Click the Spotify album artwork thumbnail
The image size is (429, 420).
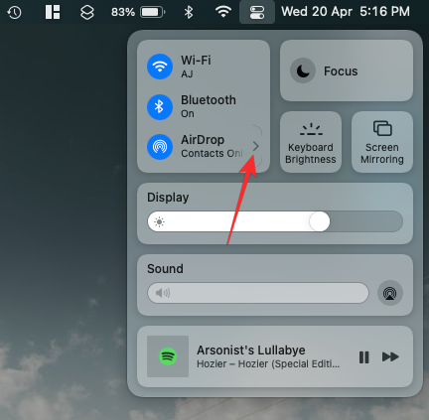pyautogui.click(x=168, y=356)
